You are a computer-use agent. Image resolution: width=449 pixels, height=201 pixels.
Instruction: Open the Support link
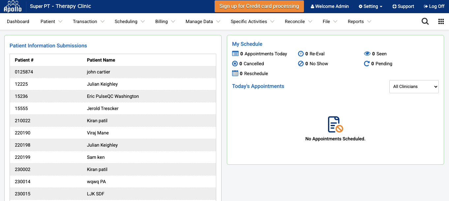[x=403, y=7]
